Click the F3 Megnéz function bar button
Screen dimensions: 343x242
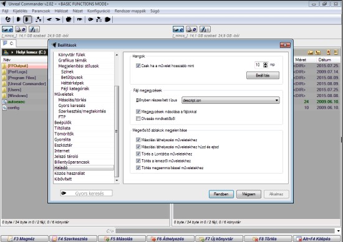pyautogui.click(x=24, y=239)
